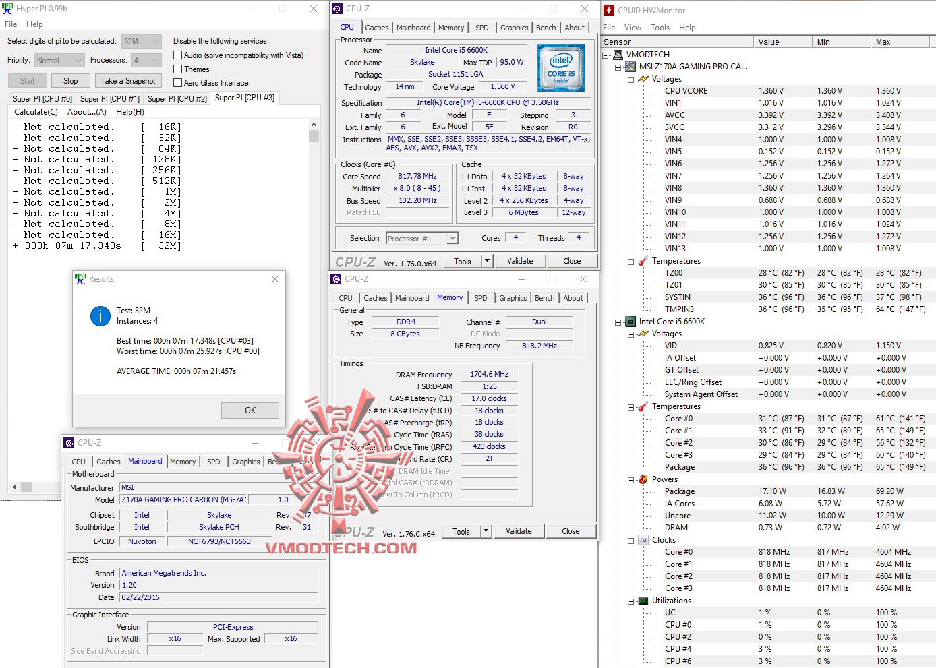
Task: Open the Processors count dropdown
Action: pos(146,60)
